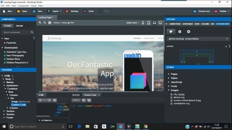Click the HTML panel search icon
The width and height of the screenshot is (232, 130).
click(x=54, y=100)
